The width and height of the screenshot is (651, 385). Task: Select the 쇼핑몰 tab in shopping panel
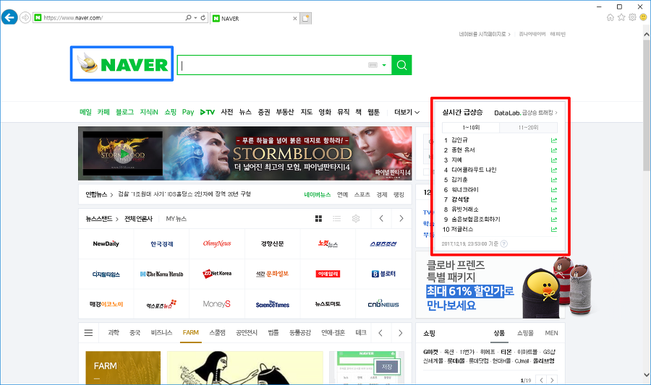525,333
